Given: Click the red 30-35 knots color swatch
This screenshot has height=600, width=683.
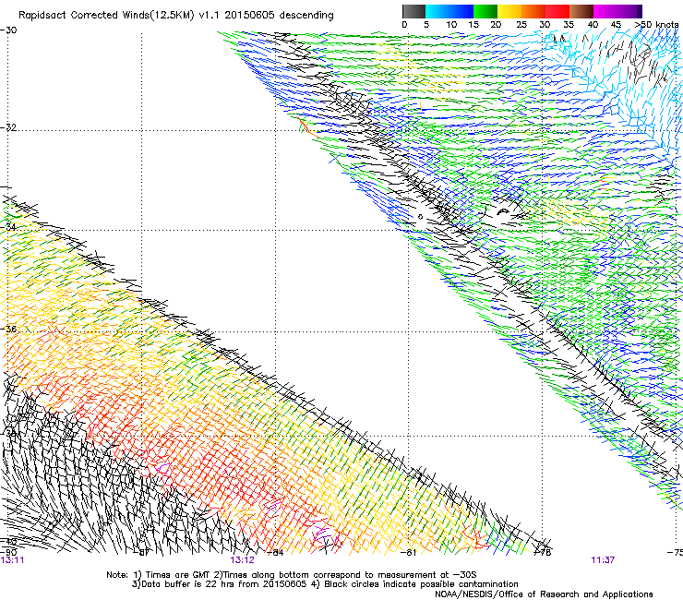Looking at the screenshot, I should point(557,11).
